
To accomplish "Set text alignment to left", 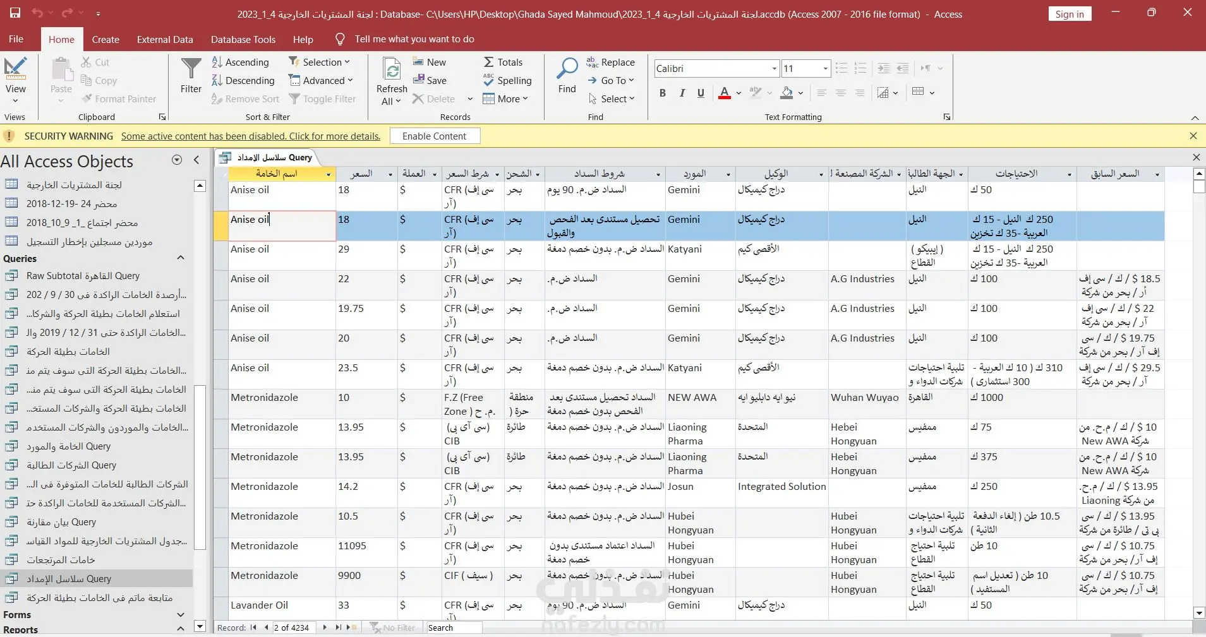I will (x=821, y=93).
